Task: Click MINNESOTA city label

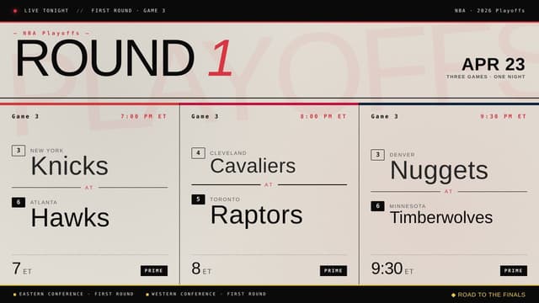Action: click(x=408, y=206)
